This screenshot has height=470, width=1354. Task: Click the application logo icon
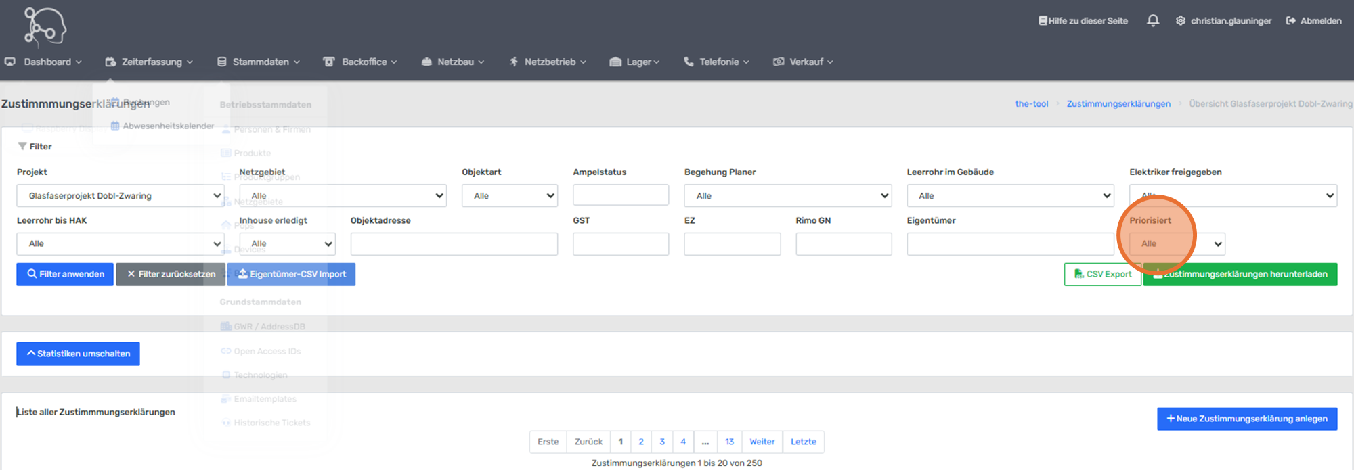point(45,27)
